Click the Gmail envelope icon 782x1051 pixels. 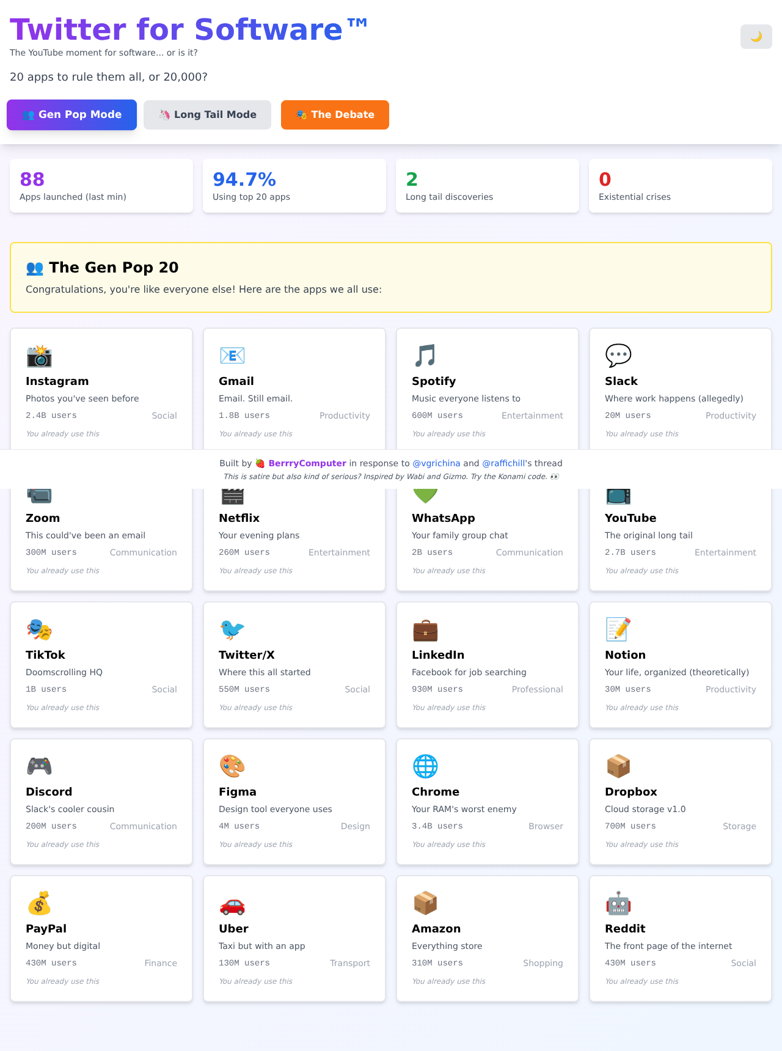[232, 355]
